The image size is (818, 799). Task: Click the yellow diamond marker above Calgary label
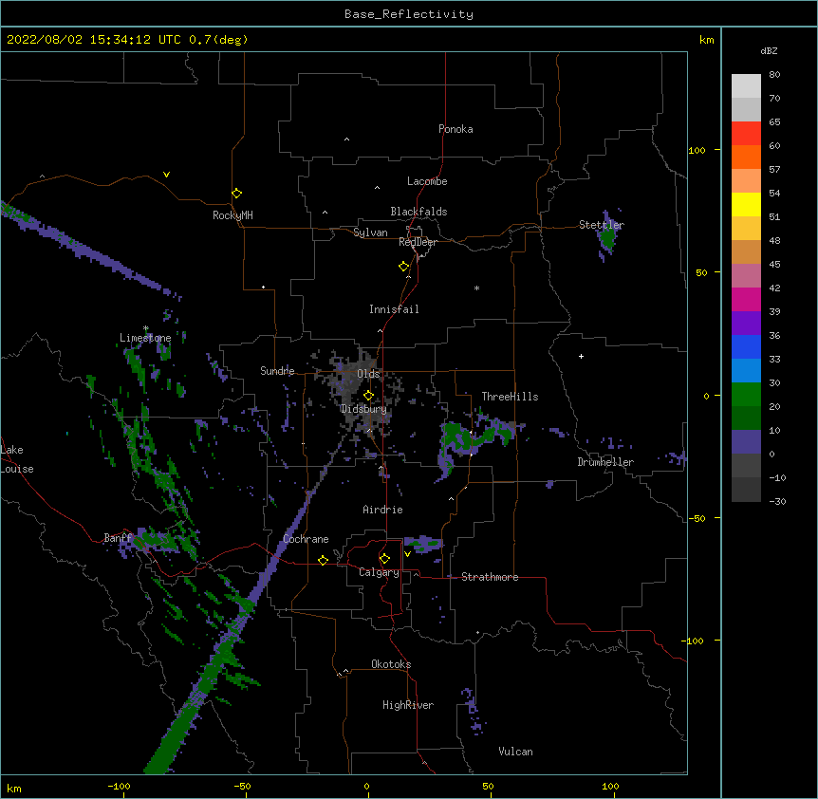click(384, 559)
